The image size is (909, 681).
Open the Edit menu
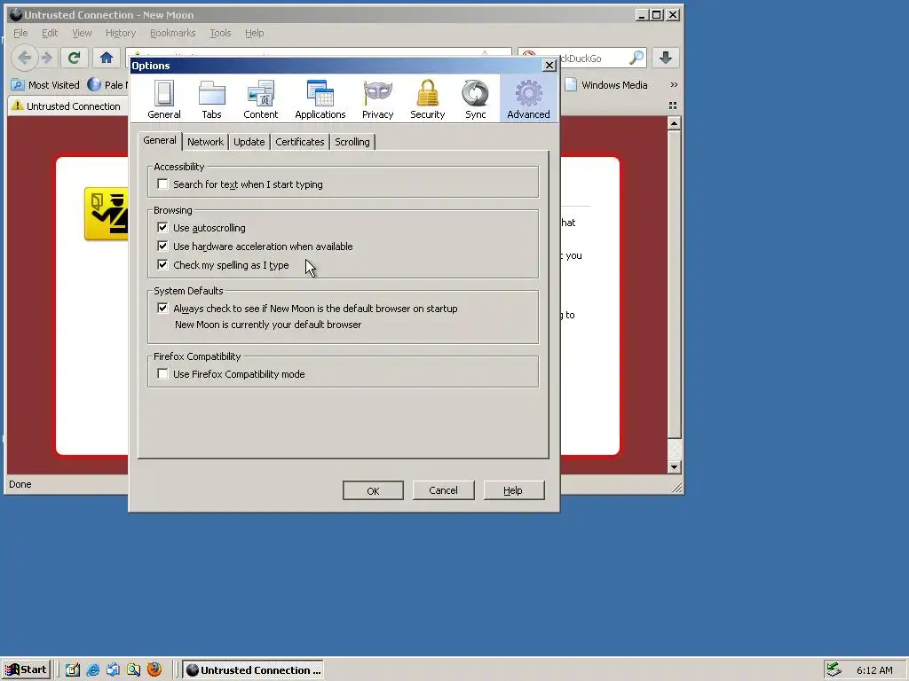coord(50,33)
